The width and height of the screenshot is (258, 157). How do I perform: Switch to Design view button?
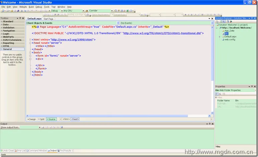pyautogui.click(x=31, y=119)
